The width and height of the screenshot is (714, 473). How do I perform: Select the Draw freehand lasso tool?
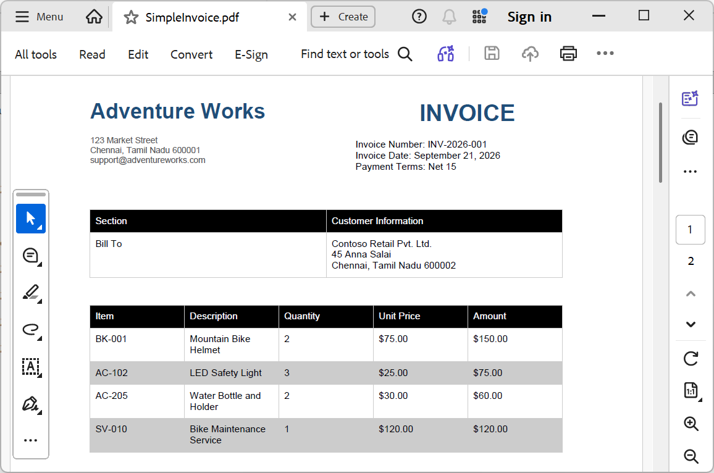click(x=31, y=330)
